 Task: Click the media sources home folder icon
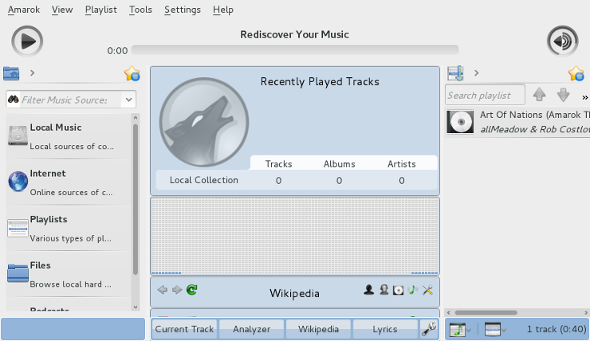click(x=11, y=73)
